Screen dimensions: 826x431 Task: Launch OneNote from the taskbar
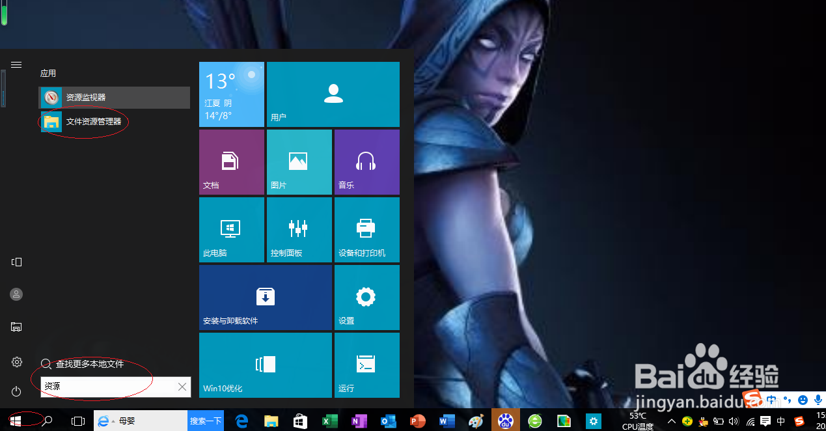(359, 421)
